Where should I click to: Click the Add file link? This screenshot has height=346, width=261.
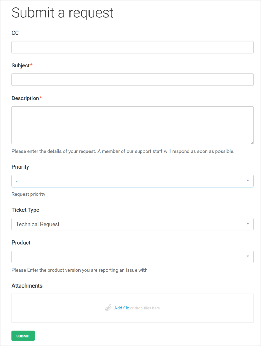pos(121,308)
